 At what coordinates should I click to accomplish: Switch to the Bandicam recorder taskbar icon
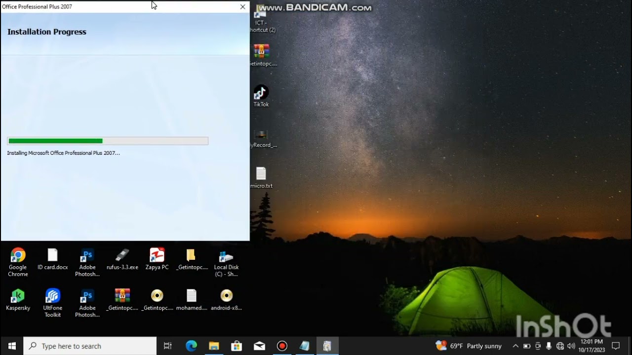coord(282,346)
